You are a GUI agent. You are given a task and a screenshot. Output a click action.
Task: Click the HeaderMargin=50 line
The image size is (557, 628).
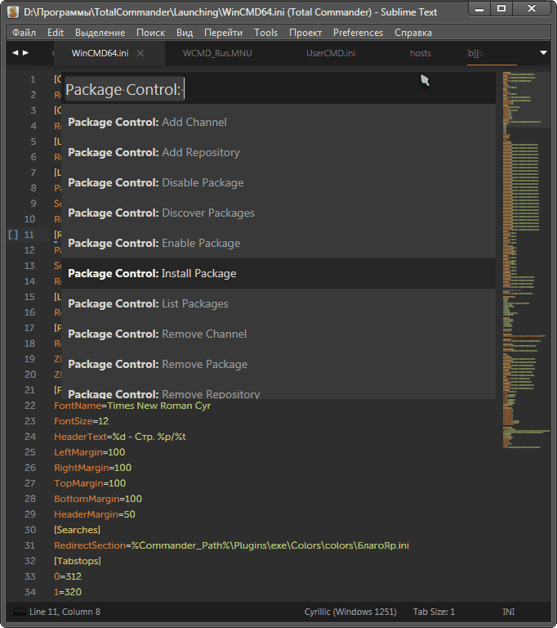(95, 514)
